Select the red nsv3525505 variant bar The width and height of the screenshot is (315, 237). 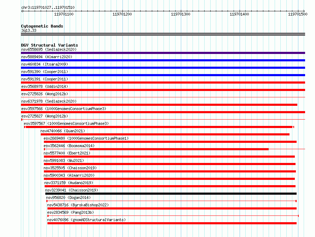[170, 171]
